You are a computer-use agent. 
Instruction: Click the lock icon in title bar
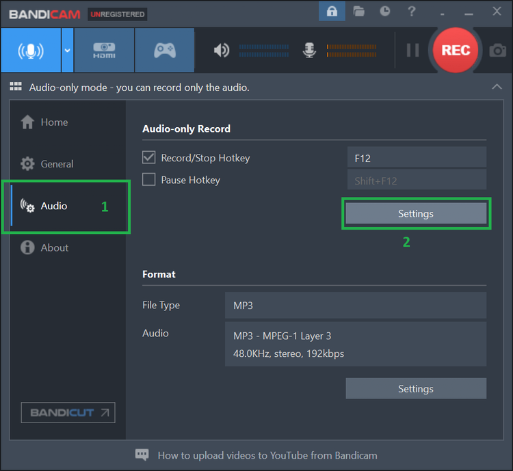point(332,12)
